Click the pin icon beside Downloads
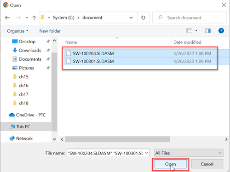 click(48, 50)
